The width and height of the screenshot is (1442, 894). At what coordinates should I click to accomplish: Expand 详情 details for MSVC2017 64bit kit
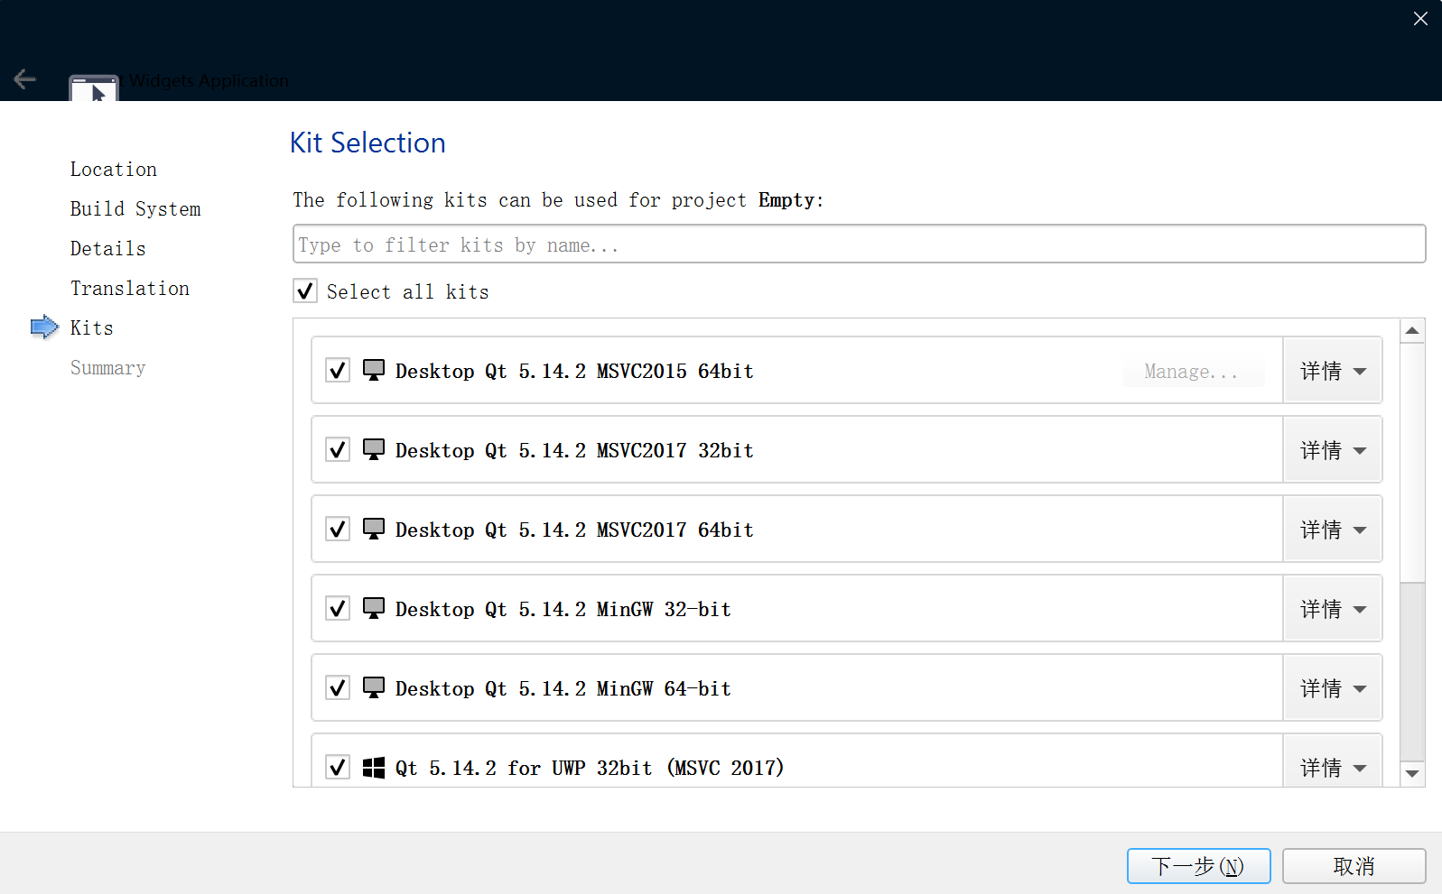coord(1333,530)
